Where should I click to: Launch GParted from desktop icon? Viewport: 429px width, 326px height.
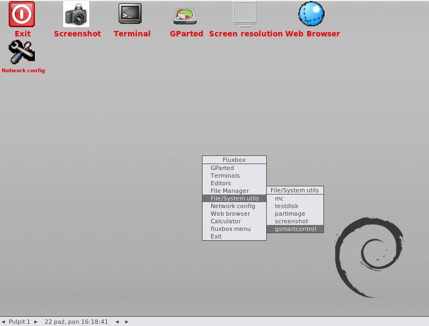point(185,16)
